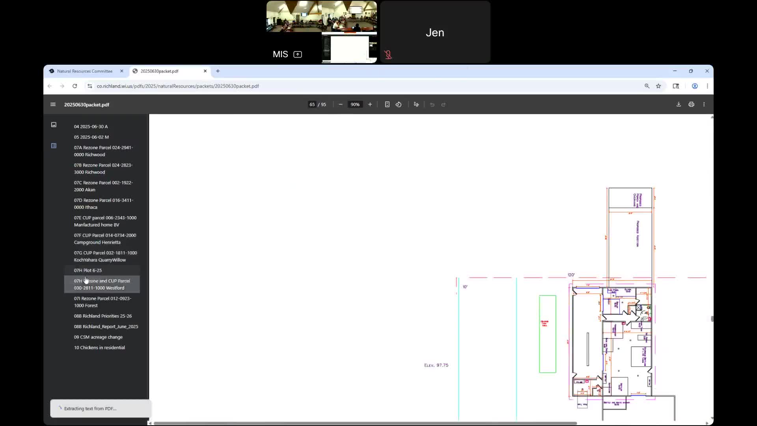Click the page number input field

pos(312,105)
